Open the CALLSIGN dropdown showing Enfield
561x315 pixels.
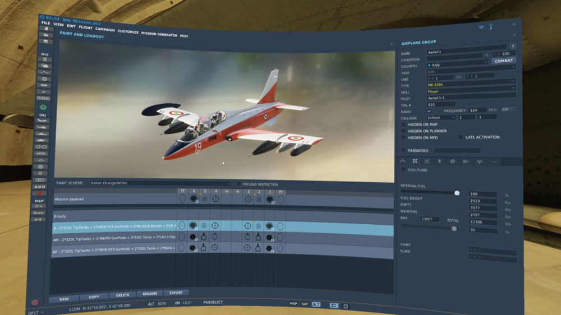441,118
